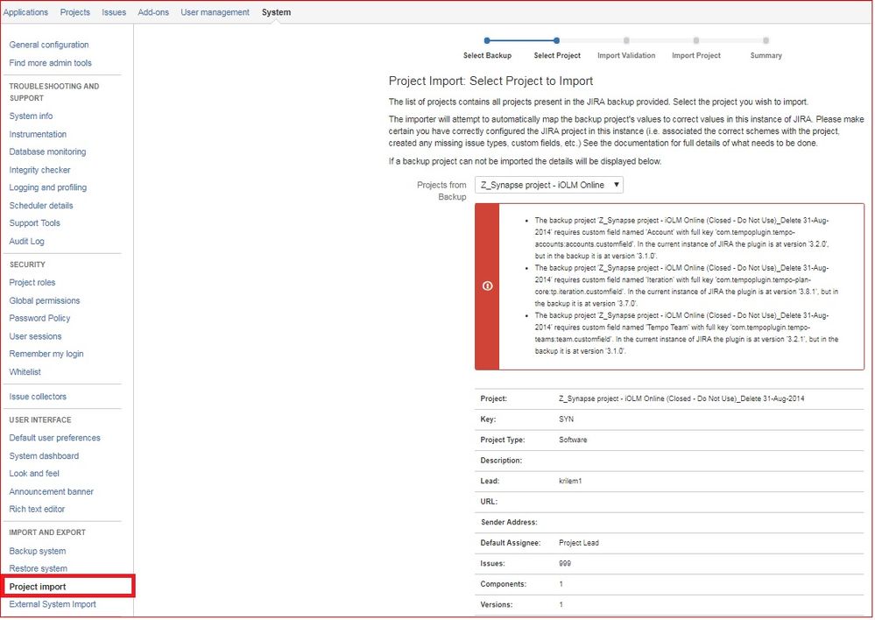Open Default user preferences
The height and width of the screenshot is (620, 875).
coord(54,438)
